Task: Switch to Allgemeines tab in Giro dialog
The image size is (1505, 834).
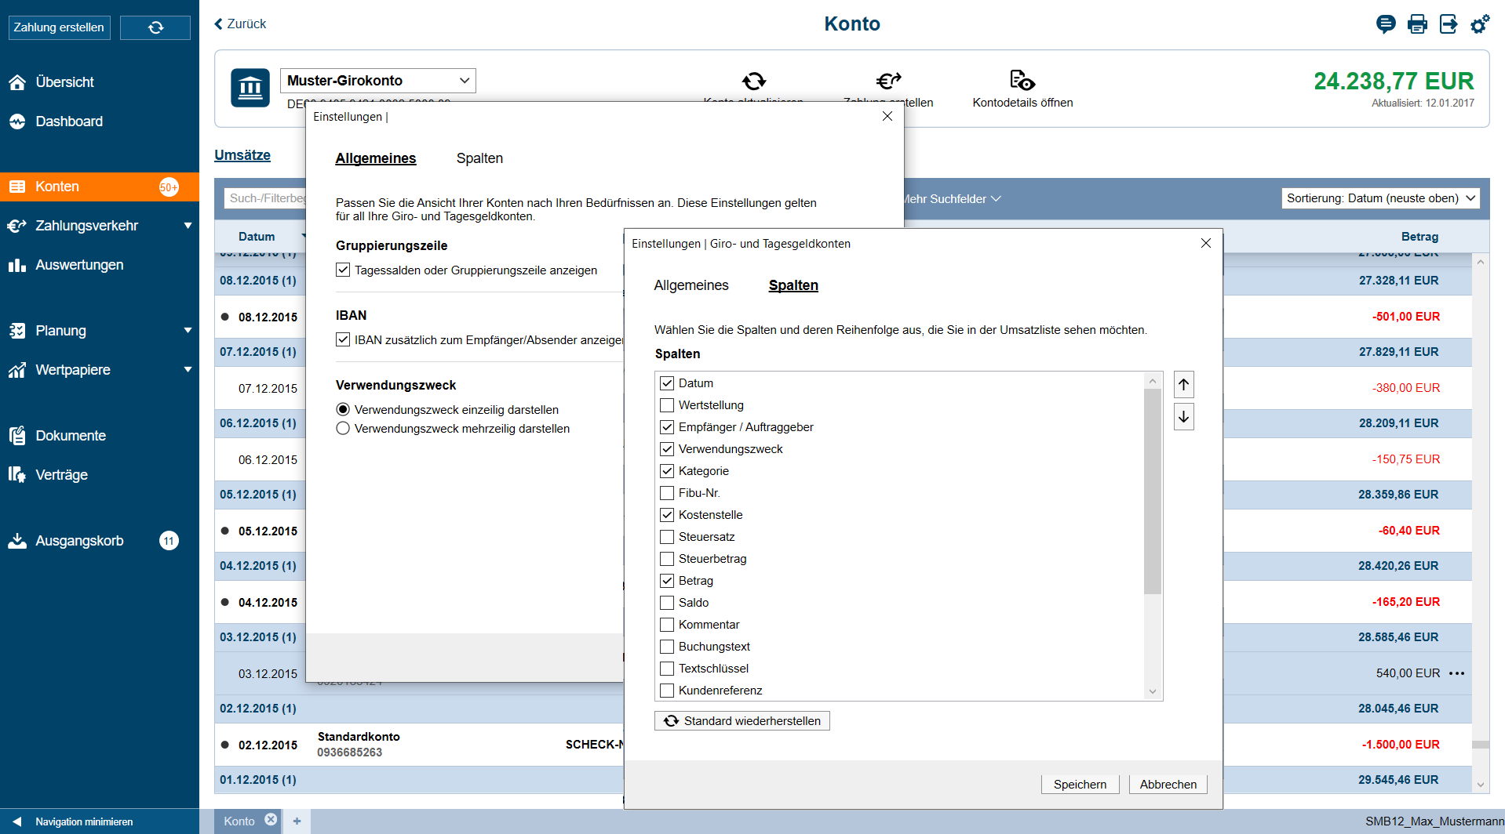Action: tap(691, 285)
